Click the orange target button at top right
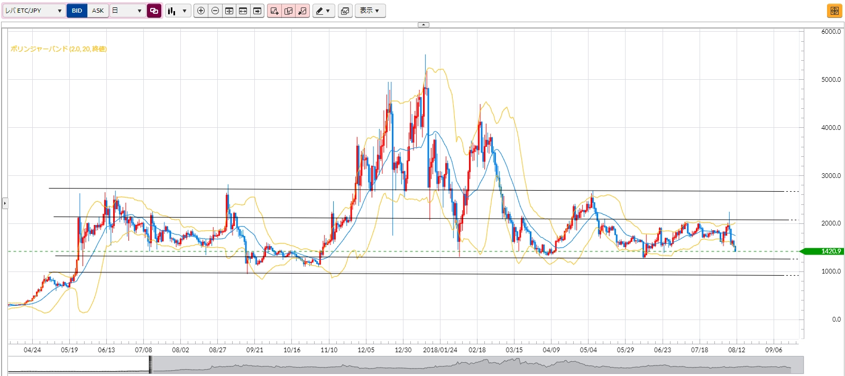The width and height of the screenshot is (845, 376). 834,11
